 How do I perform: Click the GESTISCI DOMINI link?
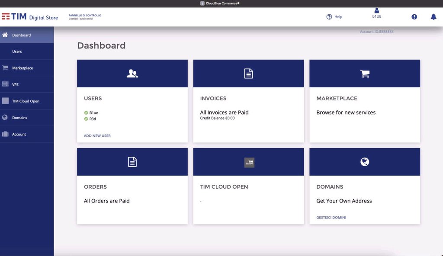pos(331,218)
